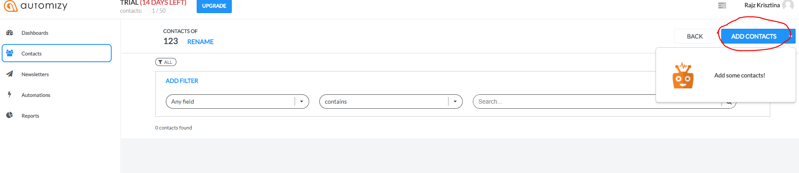This screenshot has width=799, height=173.
Task: Click the robot mascot in the tooltip
Action: [683, 75]
